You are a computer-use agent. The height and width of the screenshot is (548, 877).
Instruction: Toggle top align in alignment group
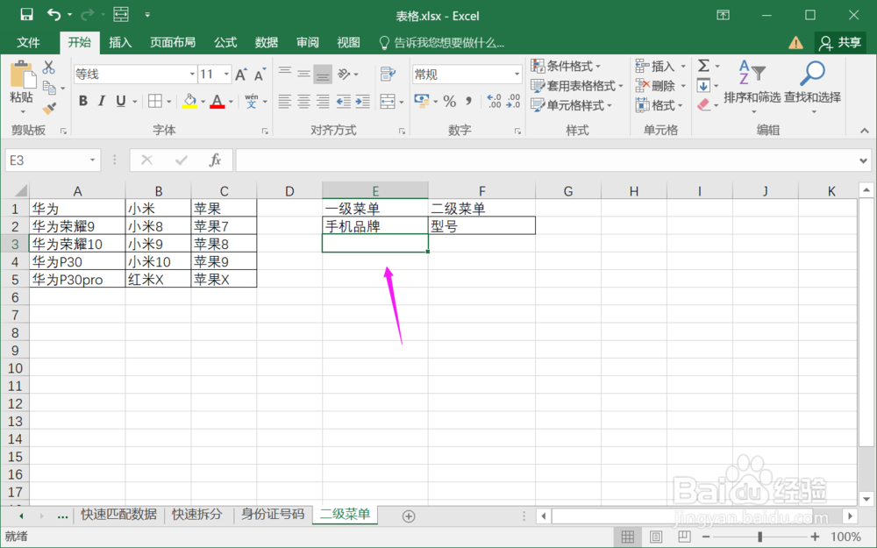(285, 74)
